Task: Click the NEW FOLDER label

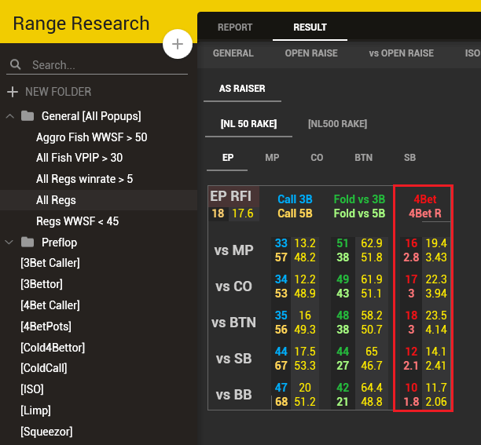Action: click(58, 92)
